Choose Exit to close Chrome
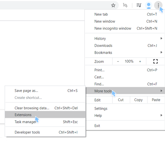 coord(125,126)
